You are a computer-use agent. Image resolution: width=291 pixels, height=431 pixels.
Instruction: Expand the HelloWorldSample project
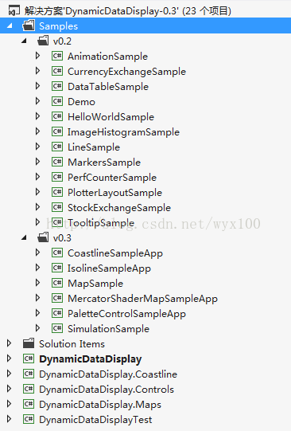coord(38,116)
